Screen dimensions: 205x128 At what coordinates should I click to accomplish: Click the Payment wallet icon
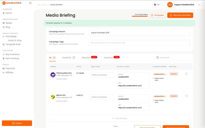[4, 68]
